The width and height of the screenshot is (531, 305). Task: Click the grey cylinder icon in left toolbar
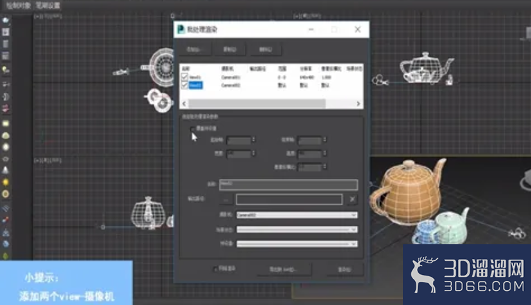[x=6, y=44]
